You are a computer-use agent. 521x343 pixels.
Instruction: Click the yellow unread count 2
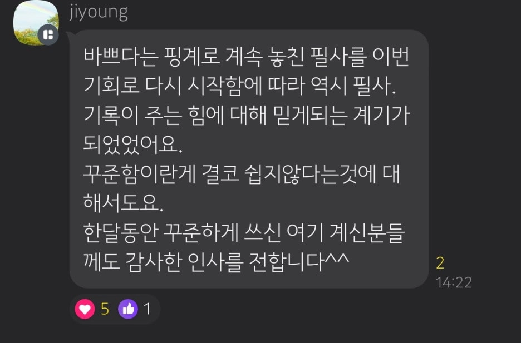coord(440,263)
